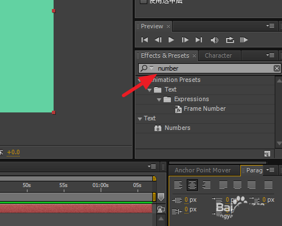The image size is (282, 226).
Task: Click the lower red corner handle of solid
Action: coord(54,112)
